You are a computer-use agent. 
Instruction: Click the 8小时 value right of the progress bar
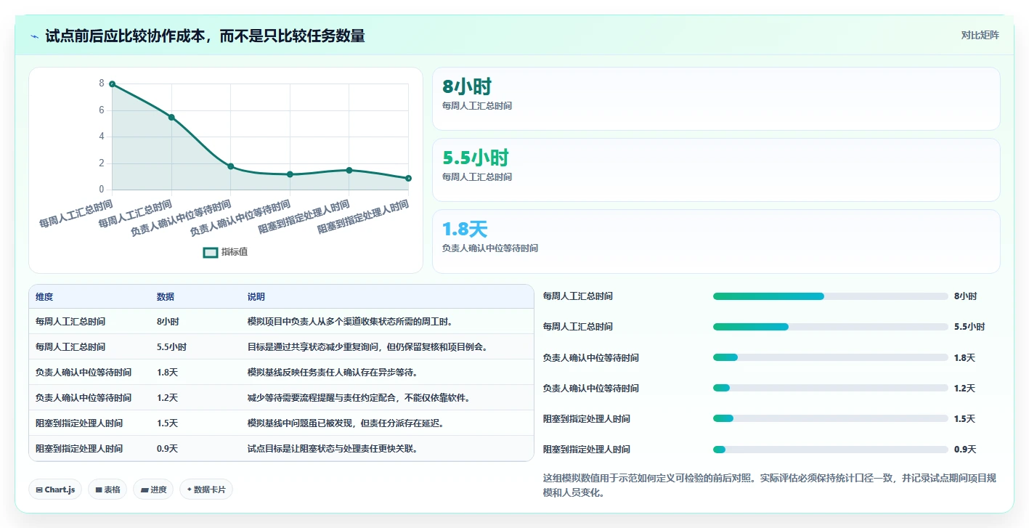[x=965, y=296]
